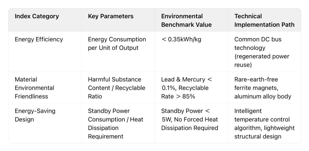Click the Index Category column header
This screenshot has width=309, height=151.
click(x=37, y=16)
